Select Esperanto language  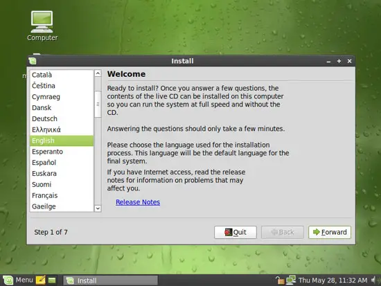click(x=62, y=152)
